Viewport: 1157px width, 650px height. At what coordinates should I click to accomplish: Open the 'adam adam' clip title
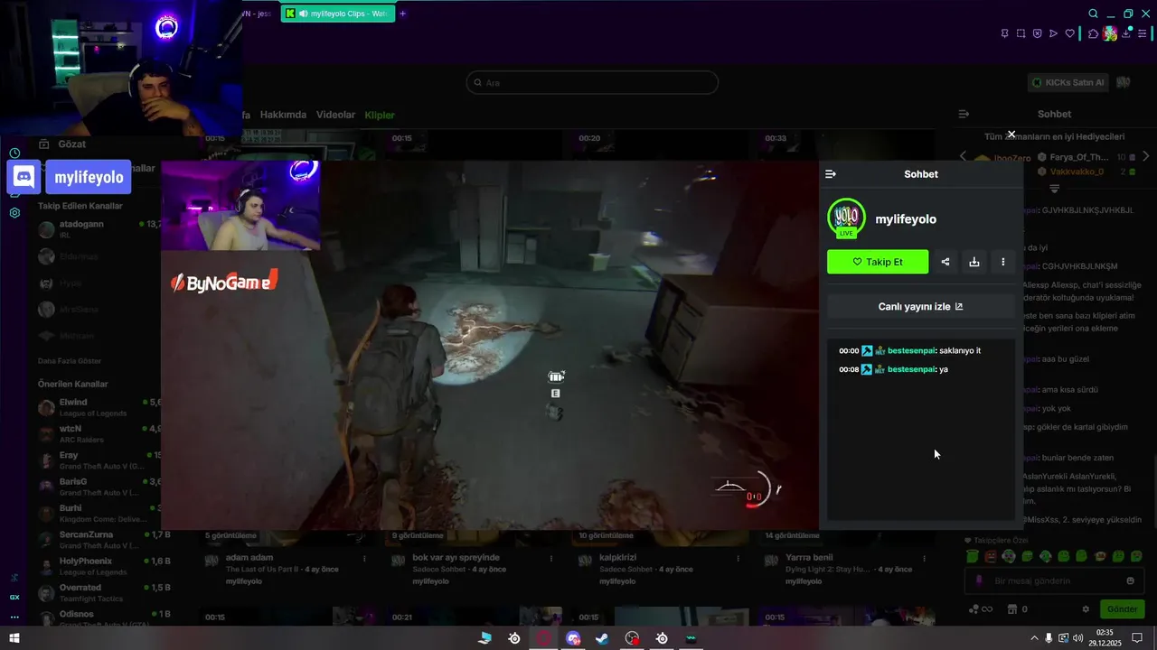pos(249,557)
